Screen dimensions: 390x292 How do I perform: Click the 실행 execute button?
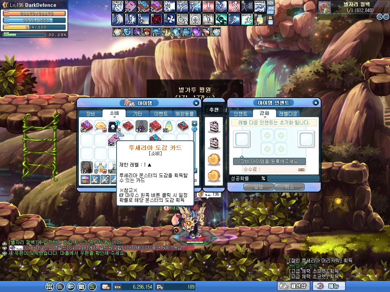[259, 187]
